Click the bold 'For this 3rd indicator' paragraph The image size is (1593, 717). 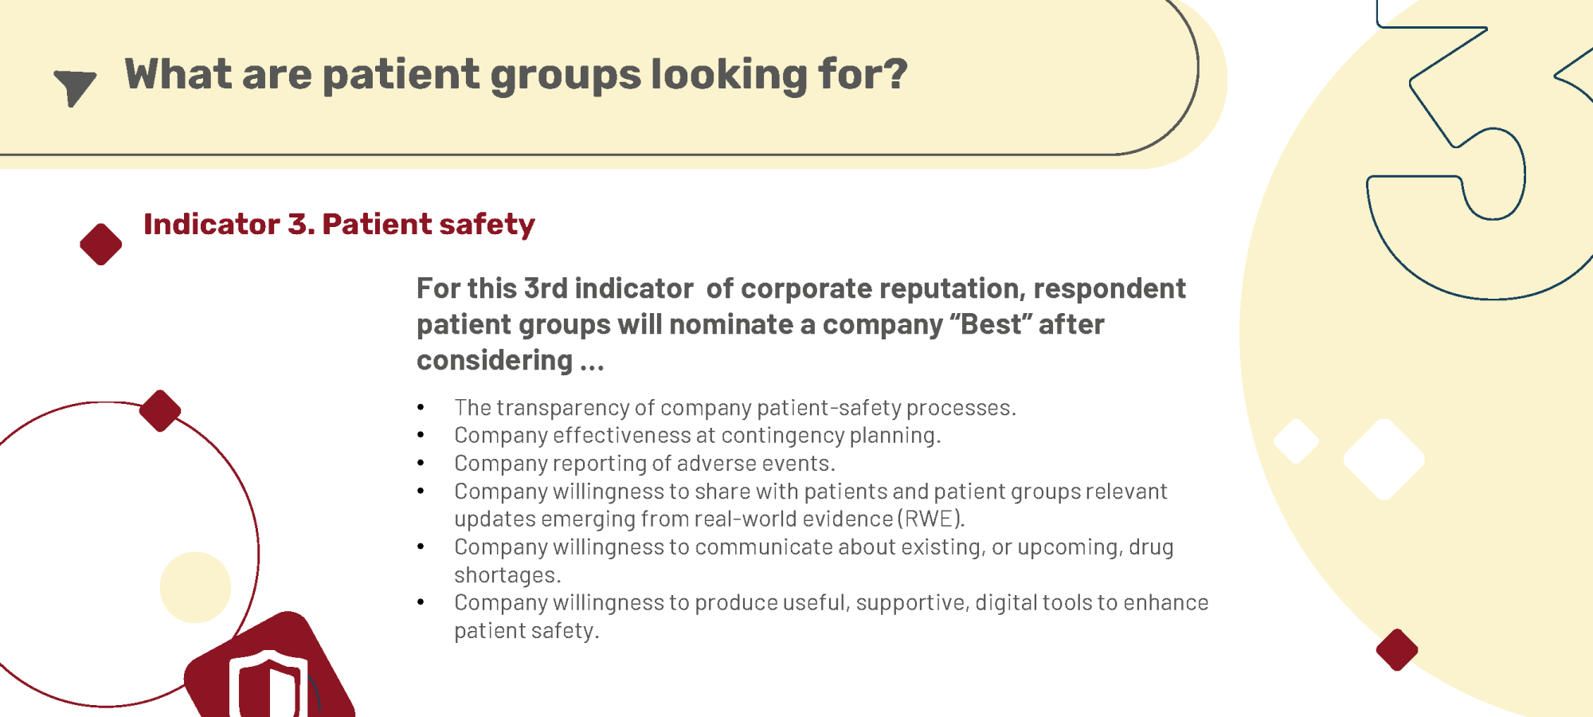coord(801,324)
